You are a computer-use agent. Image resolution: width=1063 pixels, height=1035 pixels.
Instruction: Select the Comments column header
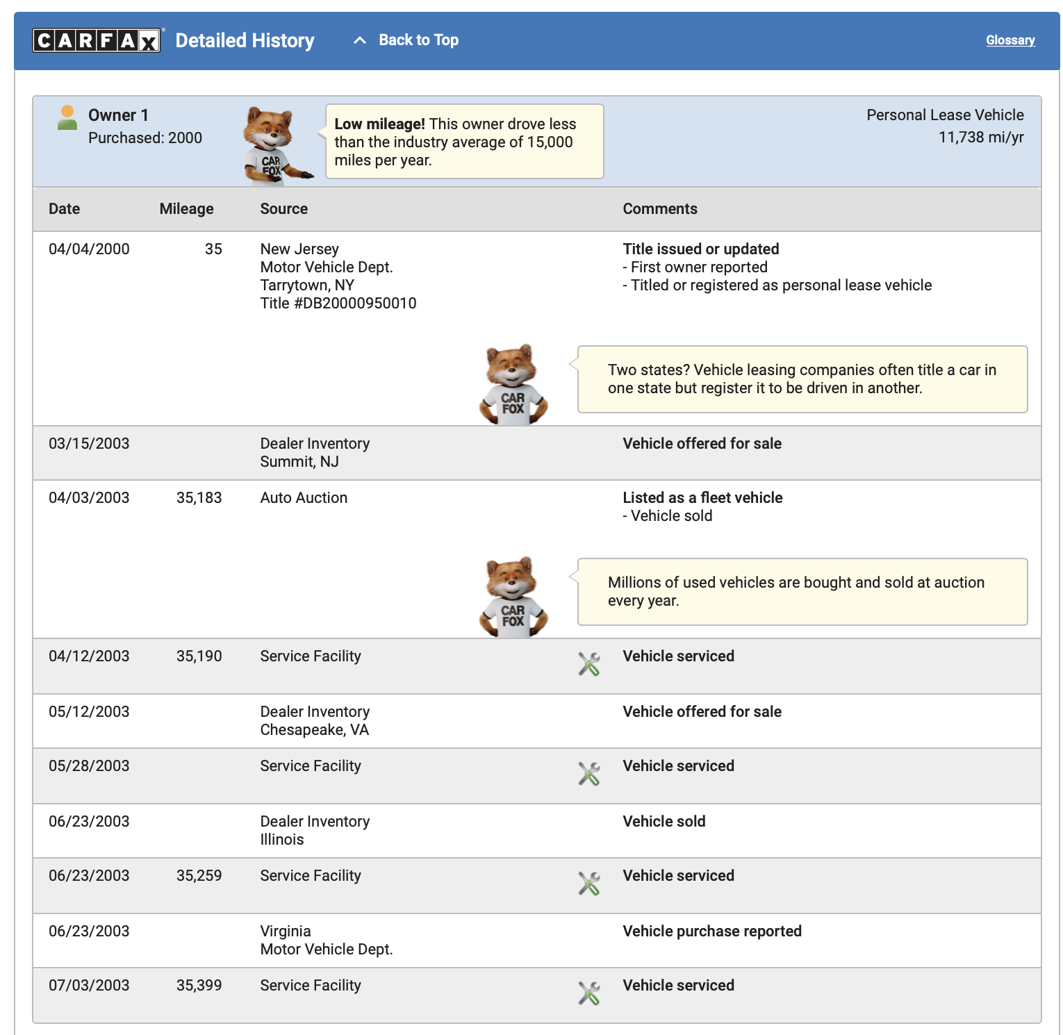[660, 209]
